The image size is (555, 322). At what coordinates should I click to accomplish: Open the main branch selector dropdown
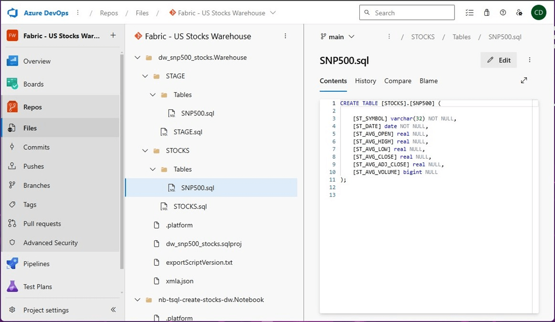pyautogui.click(x=338, y=36)
